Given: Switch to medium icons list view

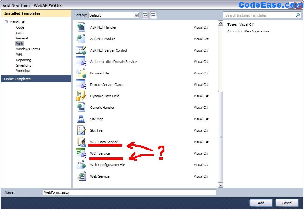Looking at the screenshot, I should coord(153,15).
